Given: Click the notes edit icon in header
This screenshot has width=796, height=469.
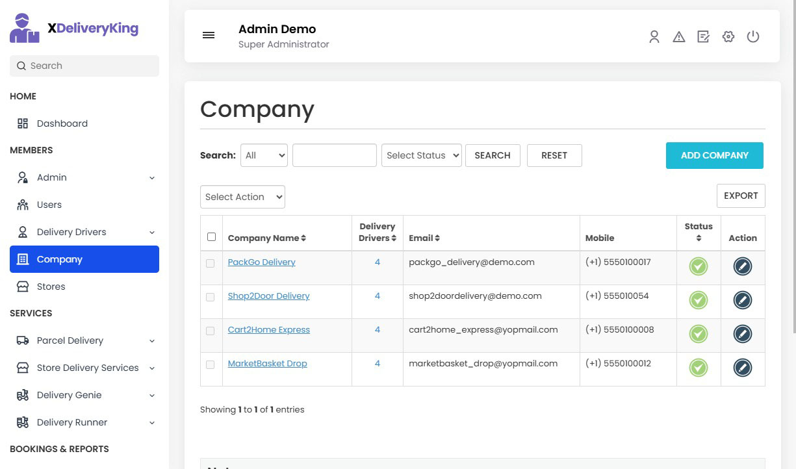Looking at the screenshot, I should 704,37.
